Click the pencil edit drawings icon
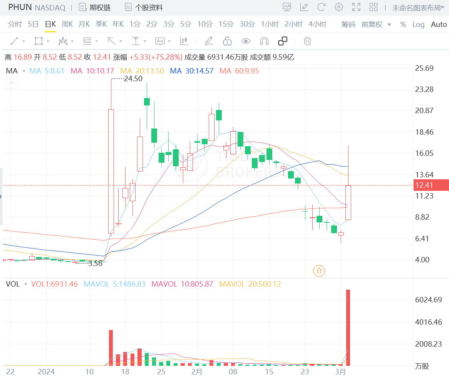 tap(208, 41)
